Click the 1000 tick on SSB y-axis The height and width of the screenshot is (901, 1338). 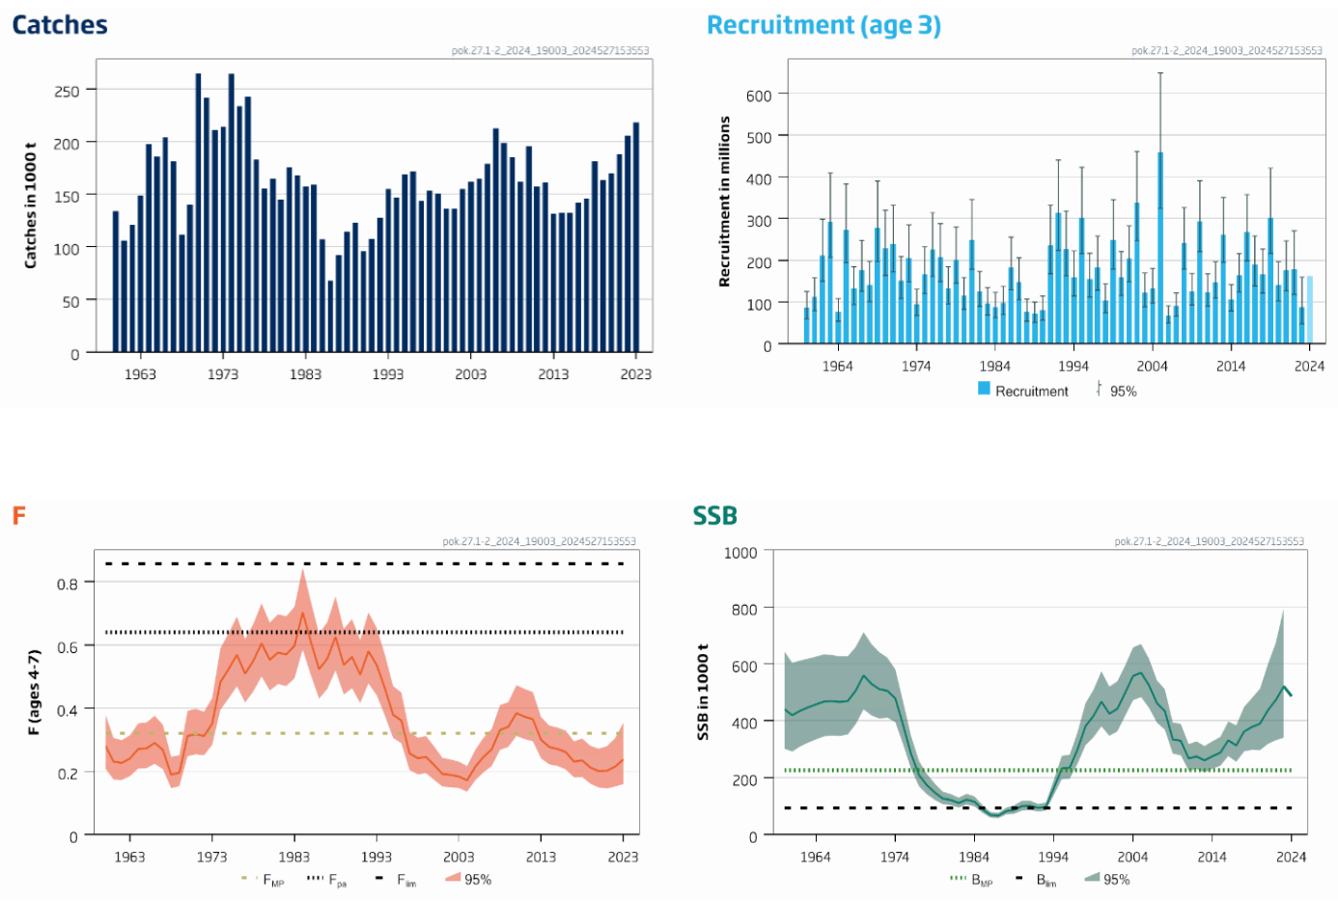pyautogui.click(x=740, y=553)
